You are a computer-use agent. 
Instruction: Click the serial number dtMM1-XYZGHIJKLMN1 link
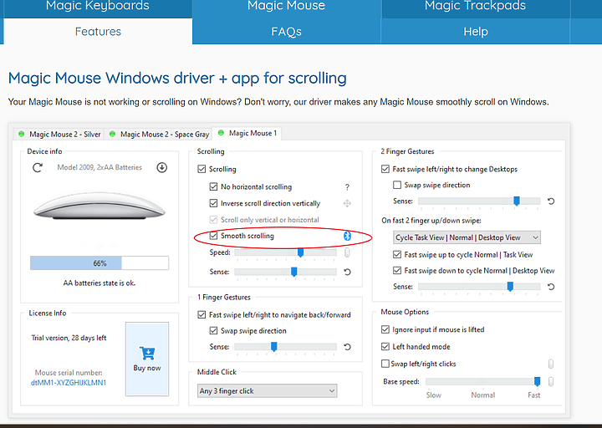[x=69, y=383]
